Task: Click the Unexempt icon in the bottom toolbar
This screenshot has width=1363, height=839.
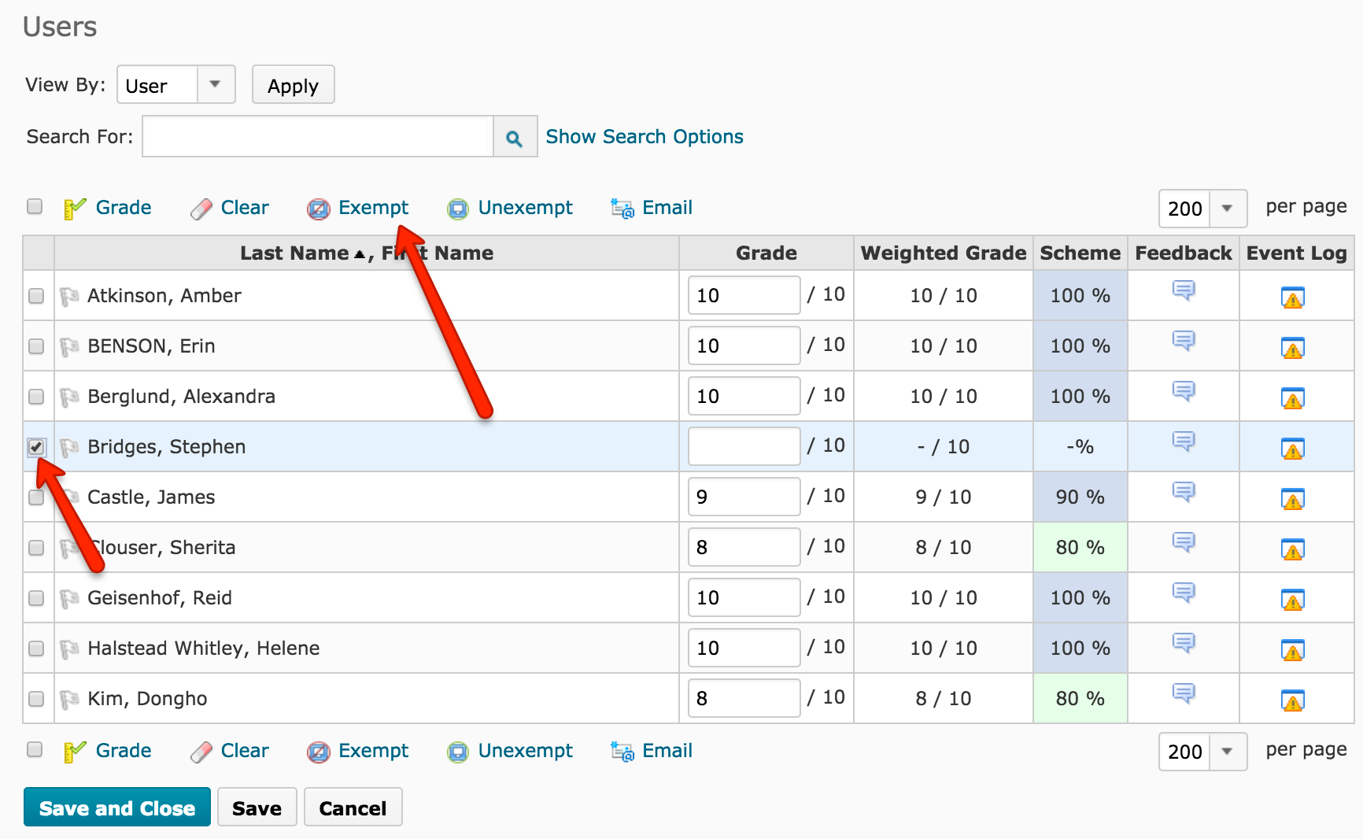Action: tap(457, 752)
